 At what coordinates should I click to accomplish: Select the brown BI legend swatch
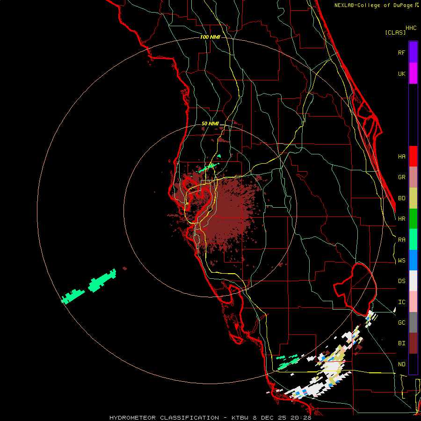[413, 343]
